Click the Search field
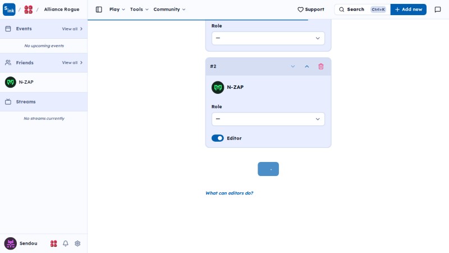The image size is (449, 253). click(362, 10)
